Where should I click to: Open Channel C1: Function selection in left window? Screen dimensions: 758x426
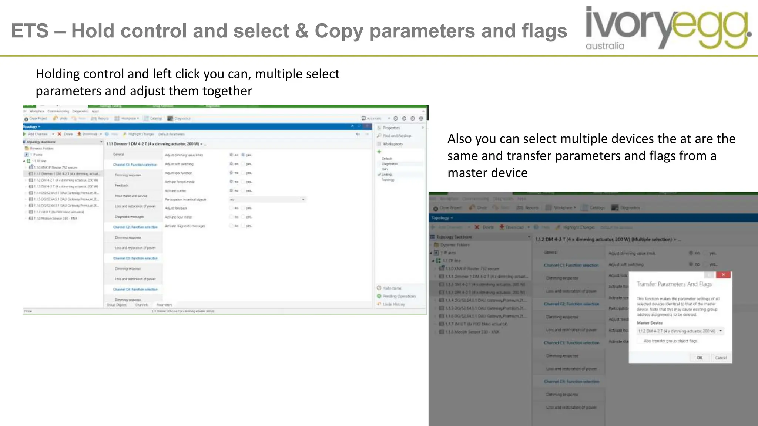tap(135, 165)
